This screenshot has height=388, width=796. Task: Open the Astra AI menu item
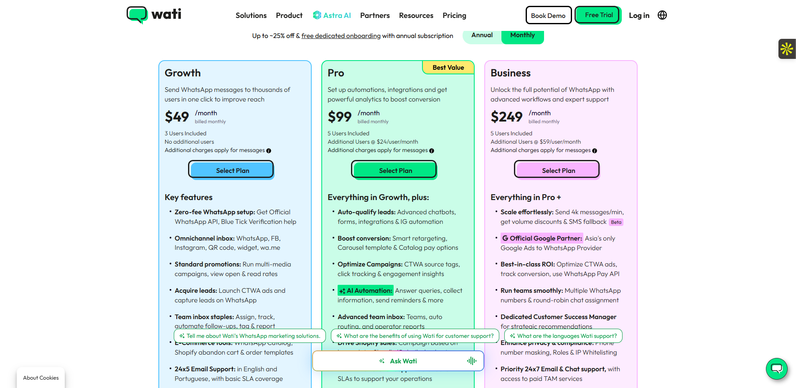(x=332, y=15)
